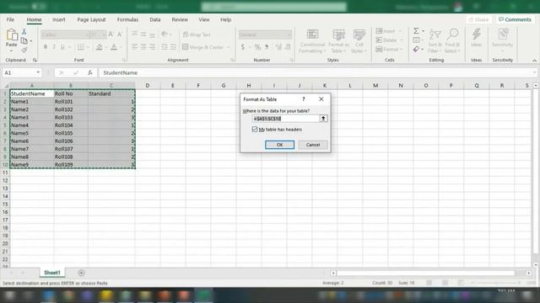Click OK in Format As Table dialog

pos(279,145)
